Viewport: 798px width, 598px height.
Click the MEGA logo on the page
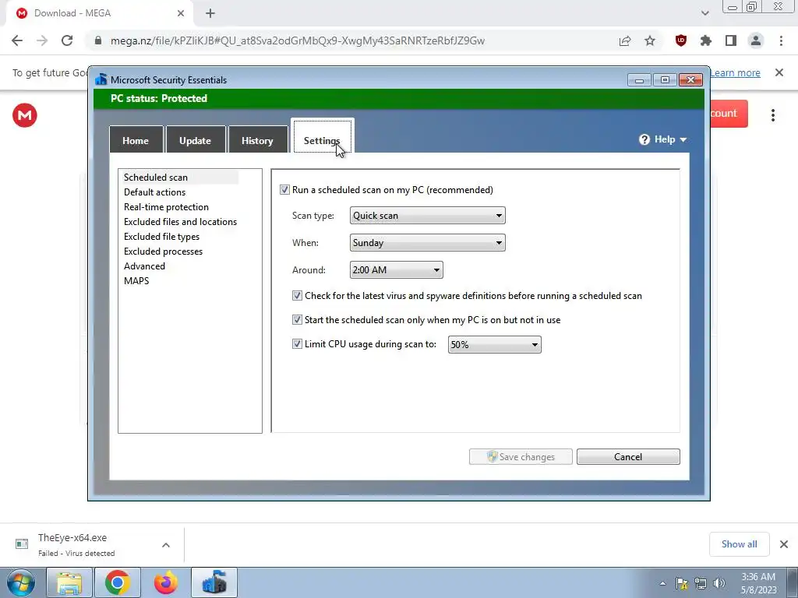click(24, 115)
